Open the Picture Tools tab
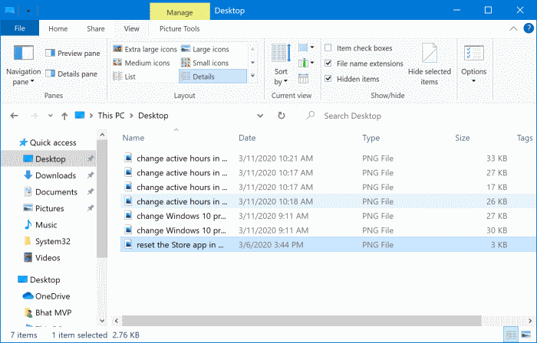This screenshot has width=537, height=343. 180,28
